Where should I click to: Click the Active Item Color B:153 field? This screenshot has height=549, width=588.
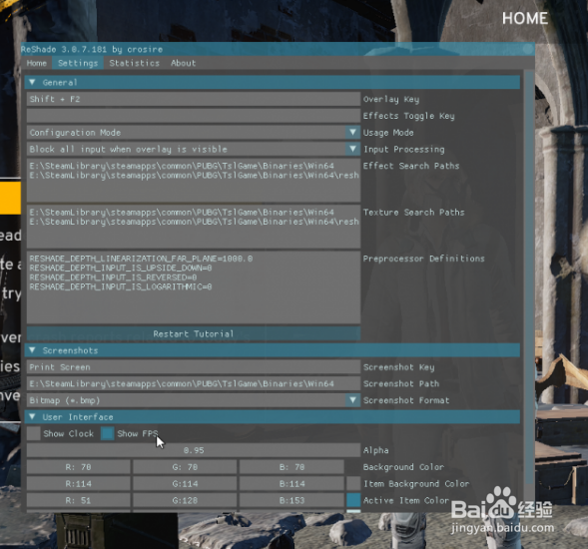coord(292,501)
